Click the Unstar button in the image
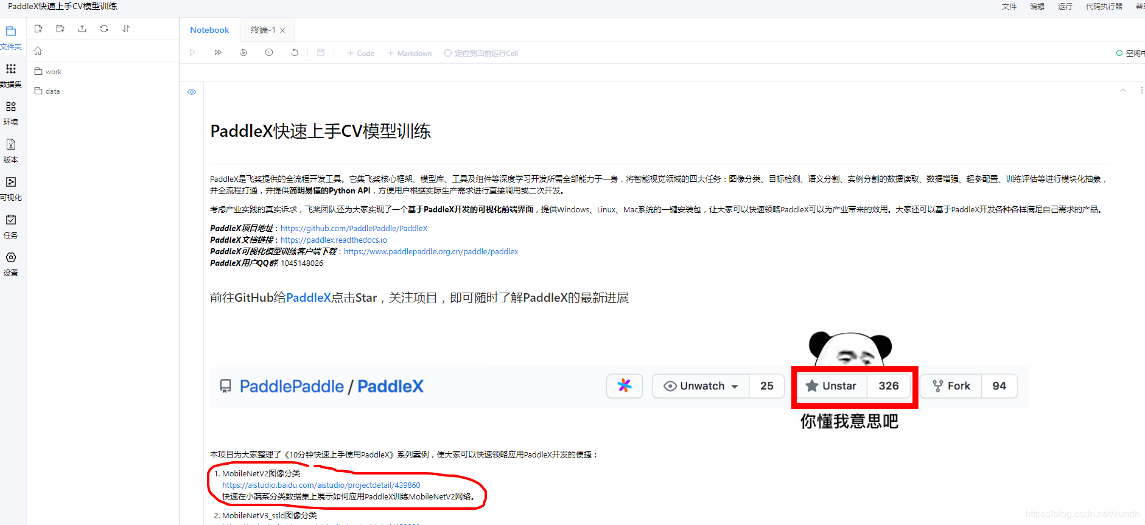The width and height of the screenshot is (1145, 525). (x=831, y=386)
